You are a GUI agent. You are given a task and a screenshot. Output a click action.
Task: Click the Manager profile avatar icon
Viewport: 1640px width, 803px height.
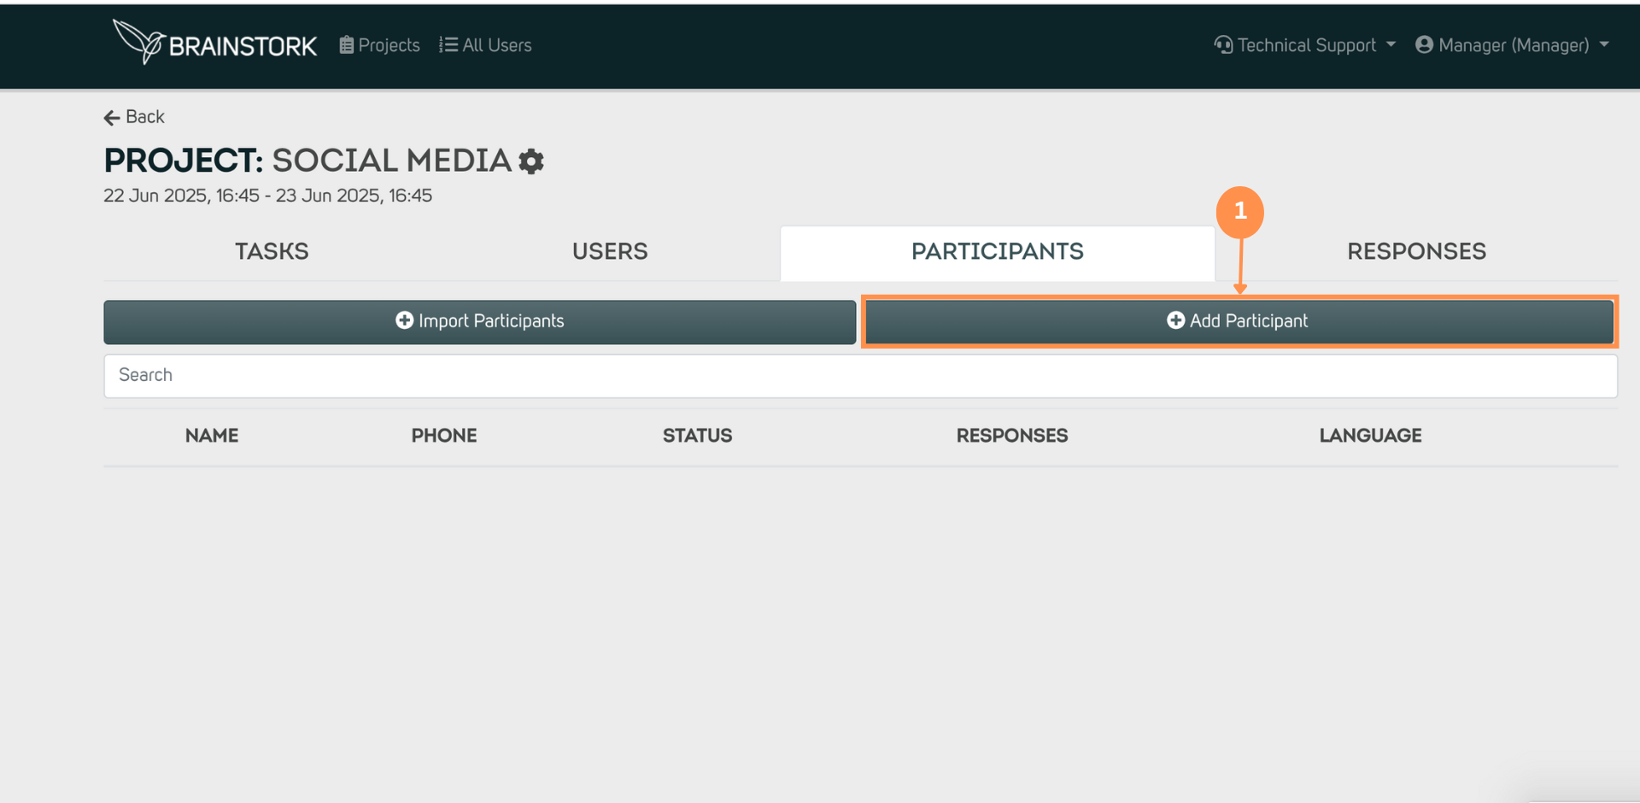point(1424,45)
